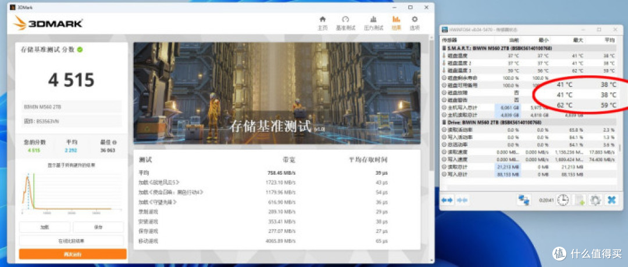This screenshot has height=267, width=628.
Task: Click the clock reset icon in HWiNFO
Action: (563, 200)
